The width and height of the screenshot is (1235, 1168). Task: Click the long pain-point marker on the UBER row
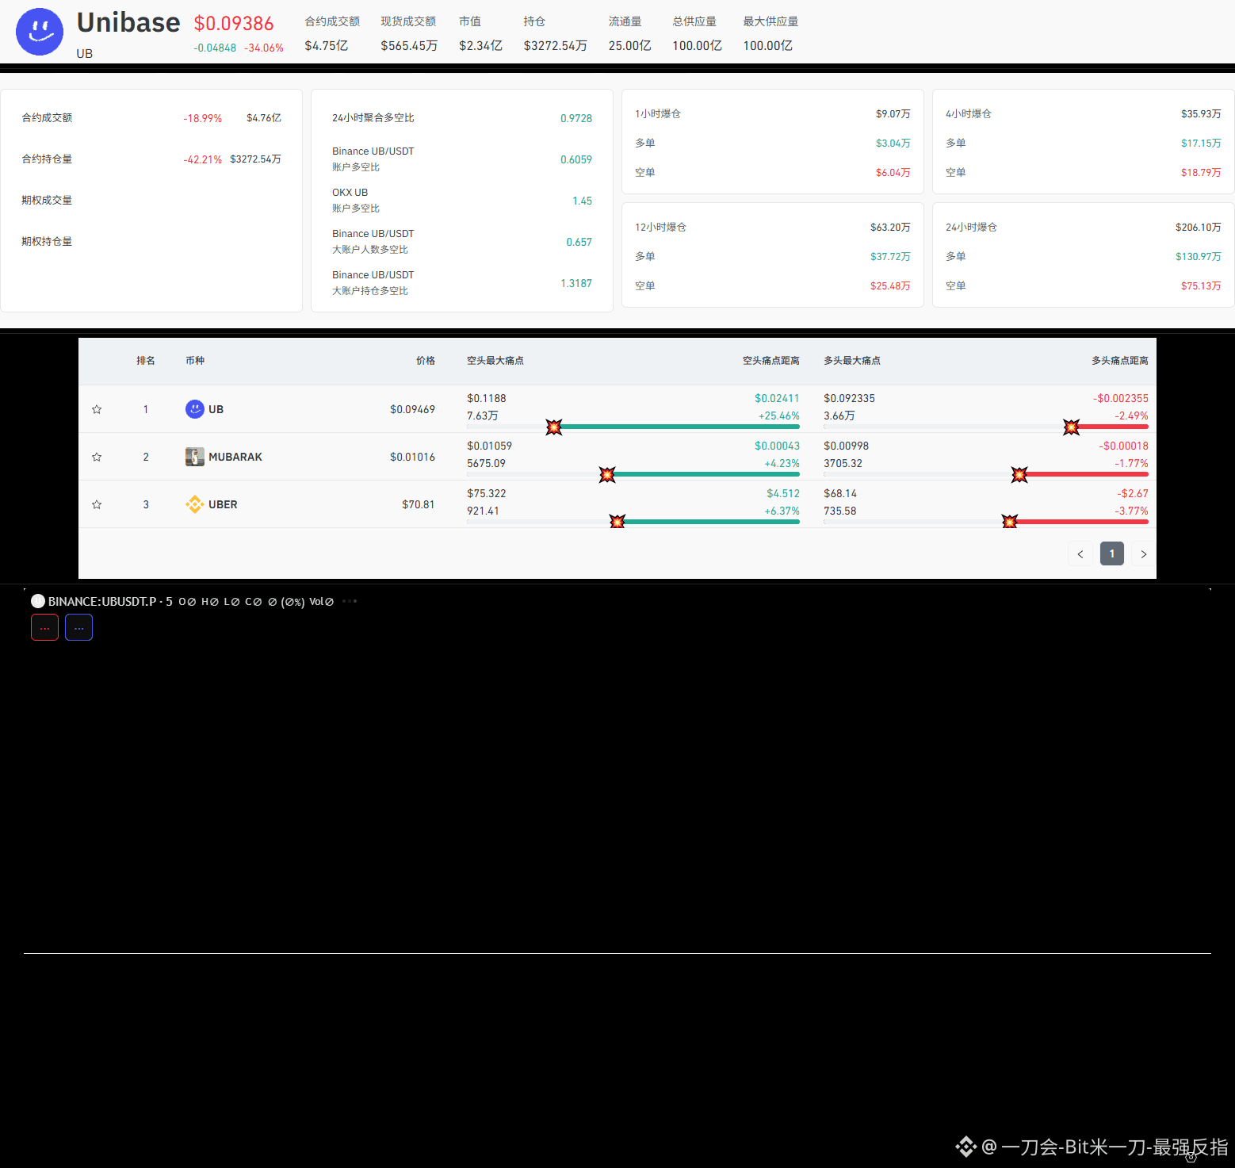[1009, 522]
